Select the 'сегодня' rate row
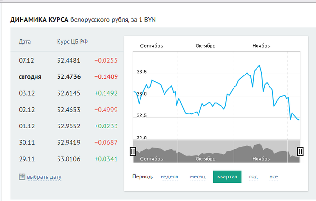Image resolution: width=316 pixels, height=201 pixels. click(x=68, y=77)
